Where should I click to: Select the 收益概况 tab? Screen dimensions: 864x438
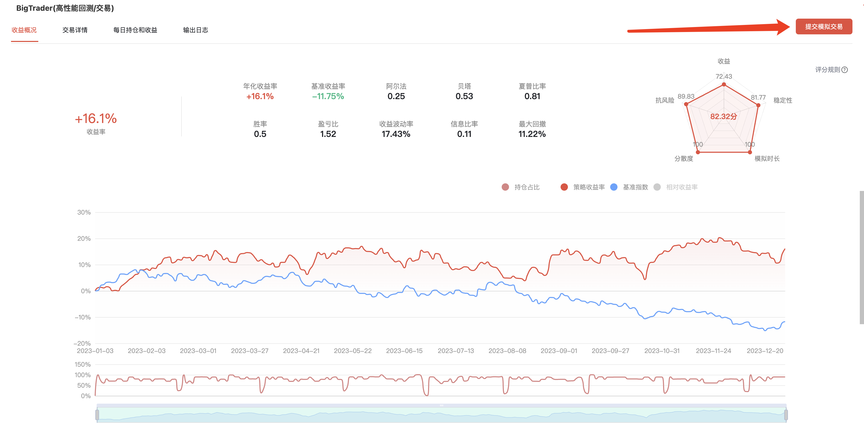tap(24, 30)
